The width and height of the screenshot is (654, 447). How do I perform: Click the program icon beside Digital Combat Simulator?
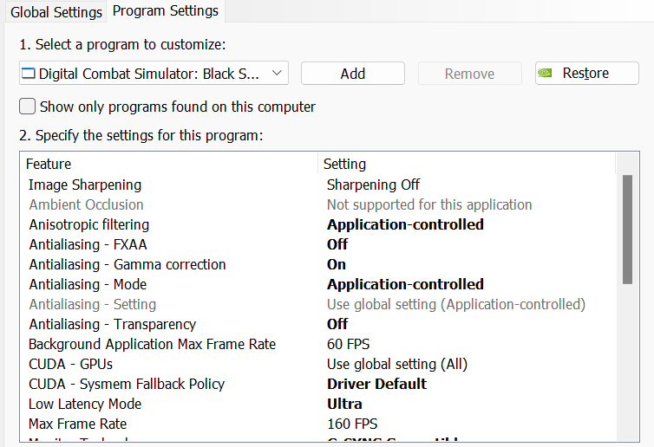tap(29, 74)
